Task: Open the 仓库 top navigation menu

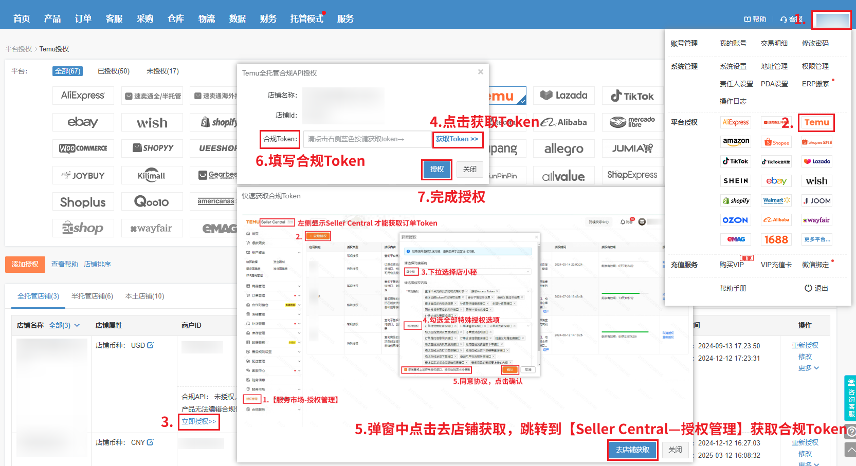Action: coord(176,19)
